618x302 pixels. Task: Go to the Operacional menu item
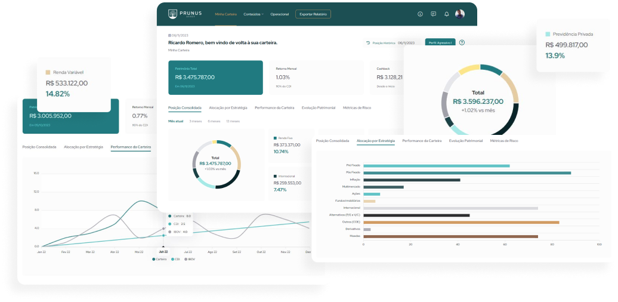tap(279, 14)
